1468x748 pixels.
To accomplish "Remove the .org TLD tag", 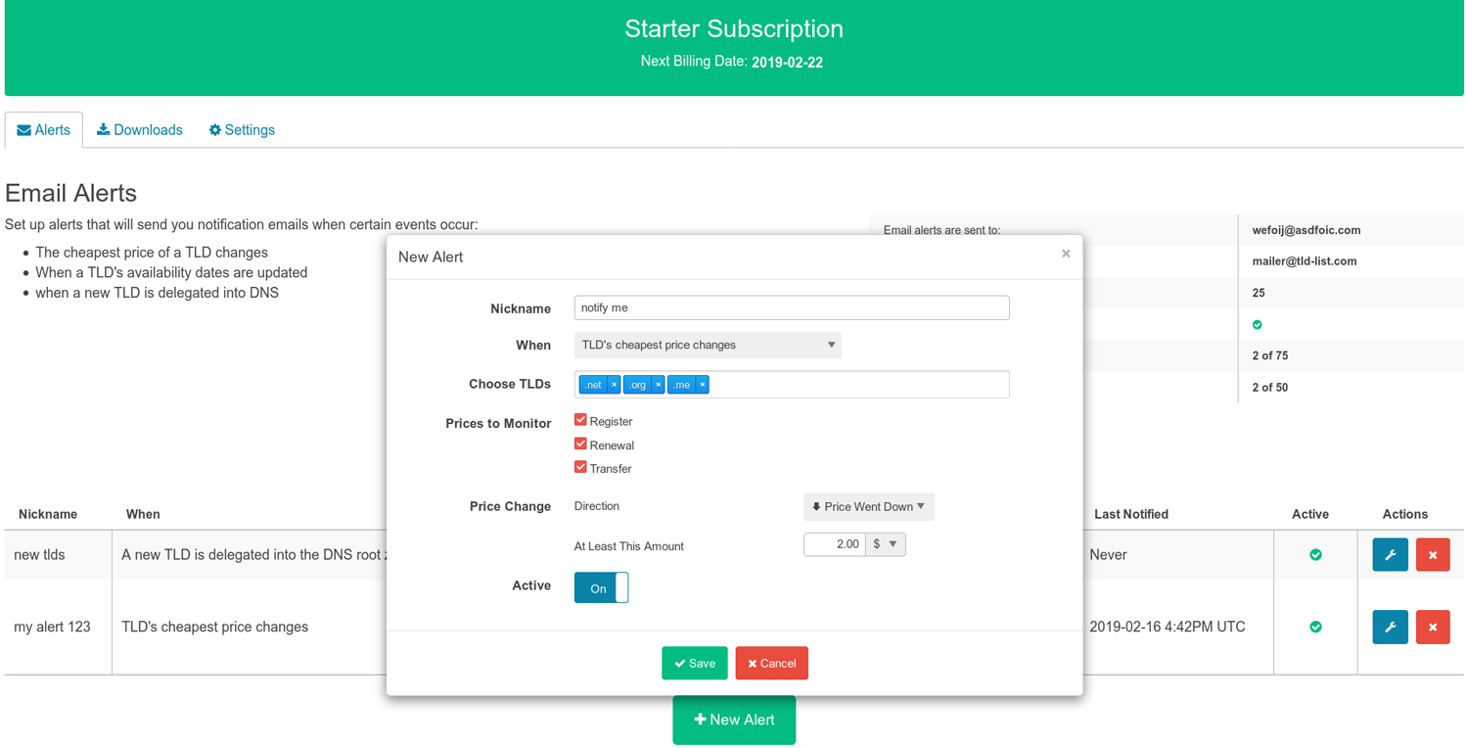I will click(658, 385).
